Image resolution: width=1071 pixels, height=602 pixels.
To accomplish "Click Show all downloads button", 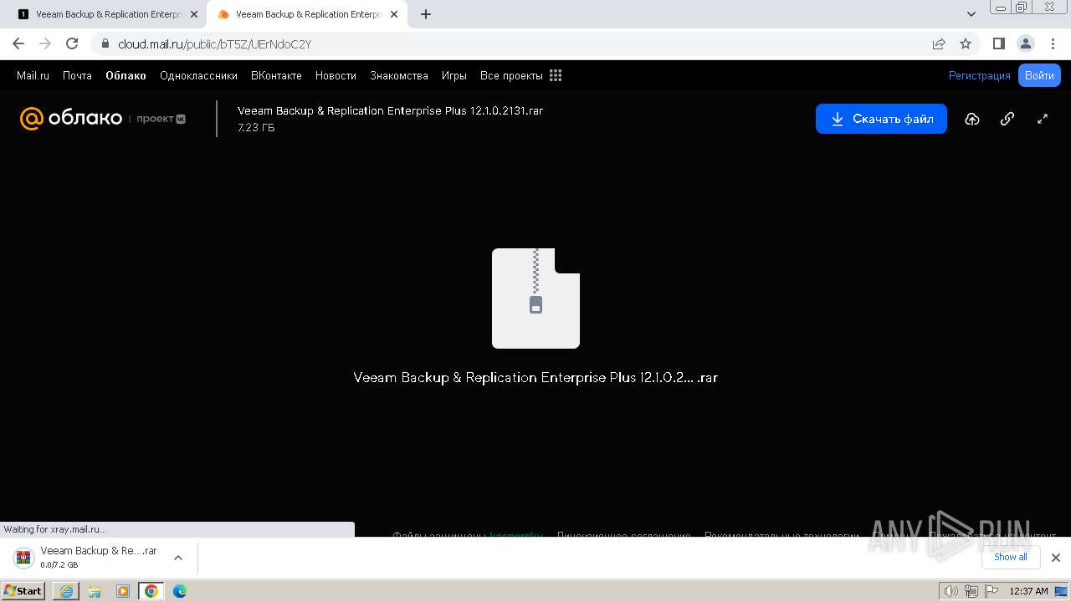I will click(1010, 557).
